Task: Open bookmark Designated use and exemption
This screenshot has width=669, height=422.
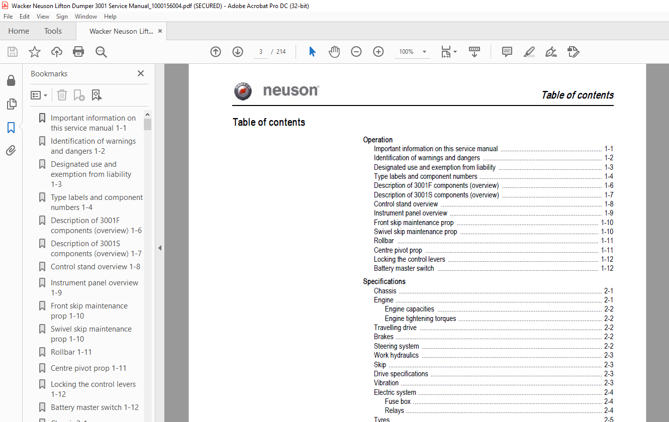Action: tap(91, 174)
